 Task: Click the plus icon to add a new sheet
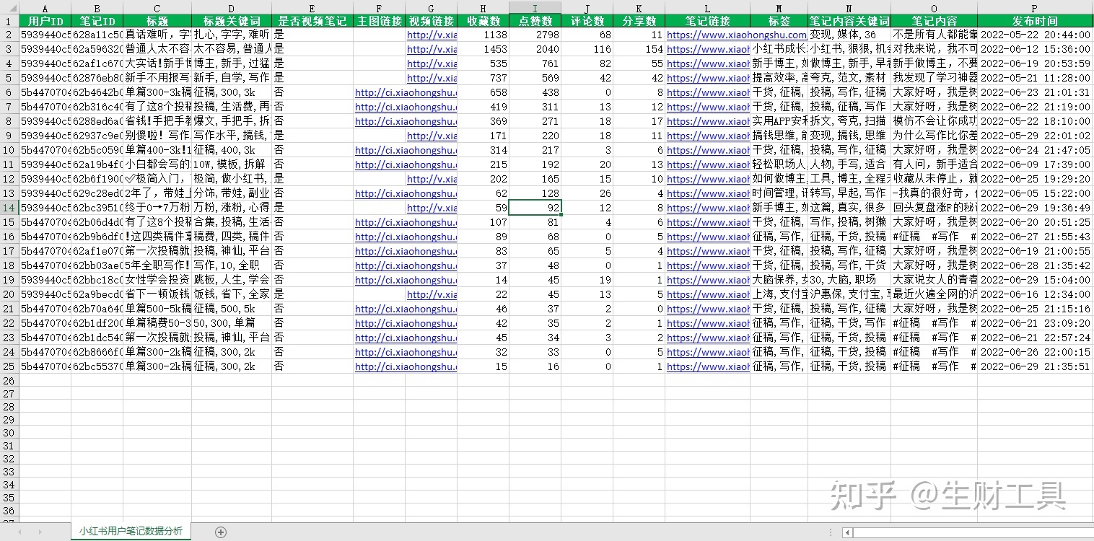[220, 531]
